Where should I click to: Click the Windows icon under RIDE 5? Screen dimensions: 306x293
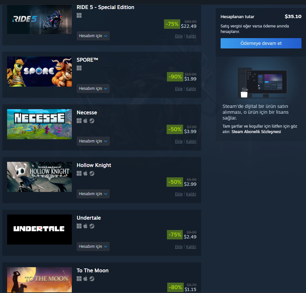(79, 16)
